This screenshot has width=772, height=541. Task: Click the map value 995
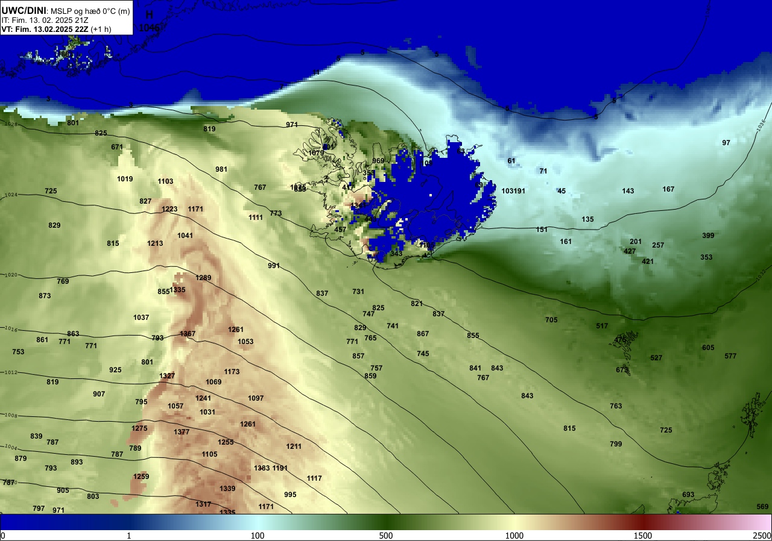[290, 495]
